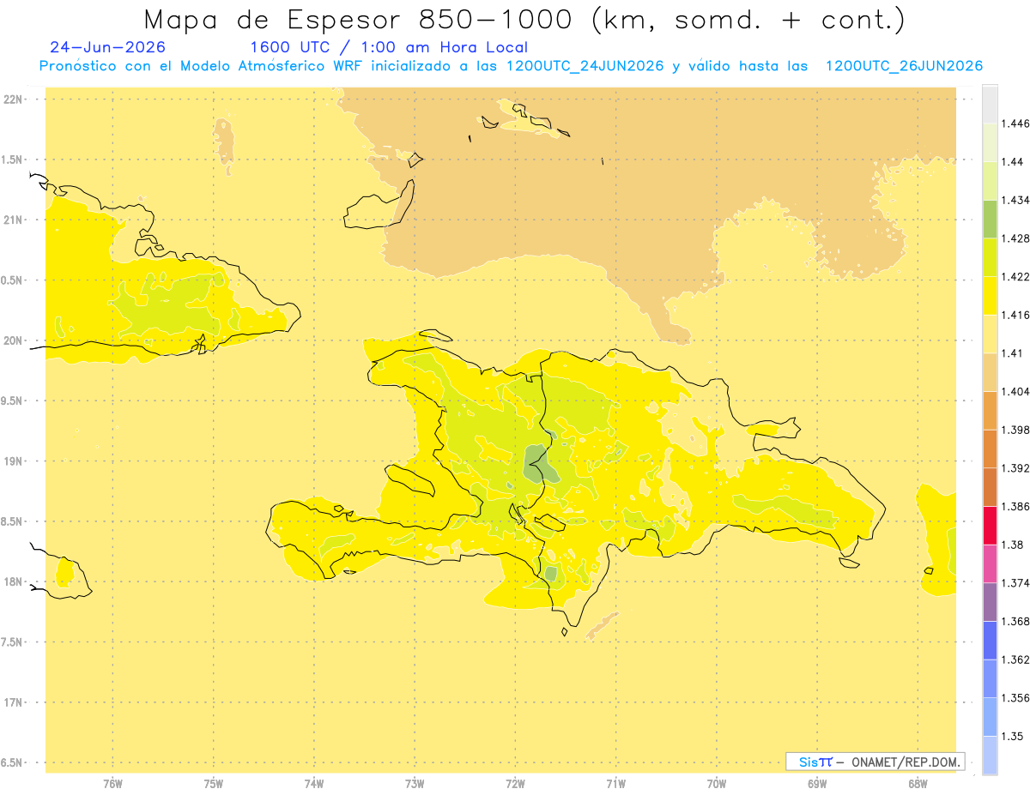Click the "20N" latitude label
The width and height of the screenshot is (1030, 795).
[12, 340]
